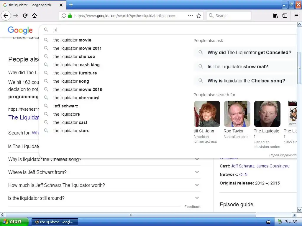View secure connection padlock details
The width and height of the screenshot is (302, 226).
(x=70, y=16)
